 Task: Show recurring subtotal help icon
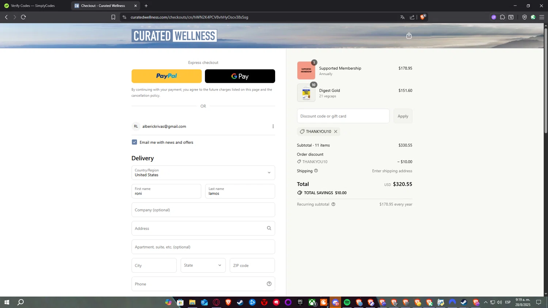[x=333, y=204]
